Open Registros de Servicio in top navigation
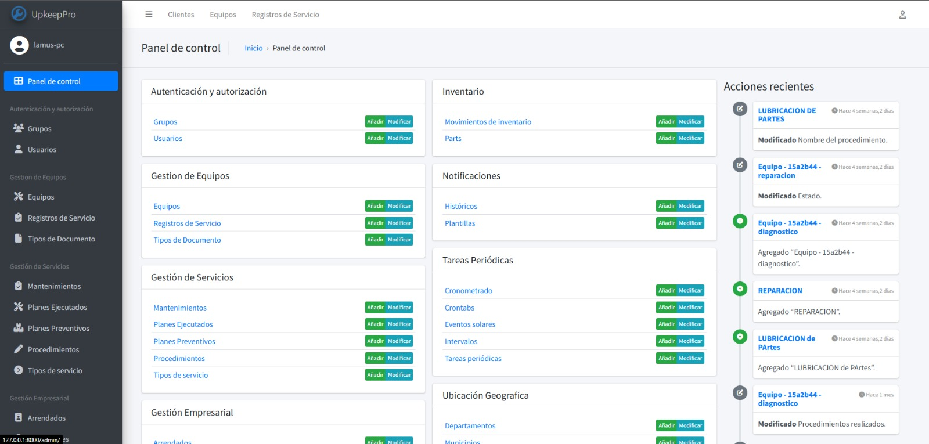929x444 pixels. point(285,15)
